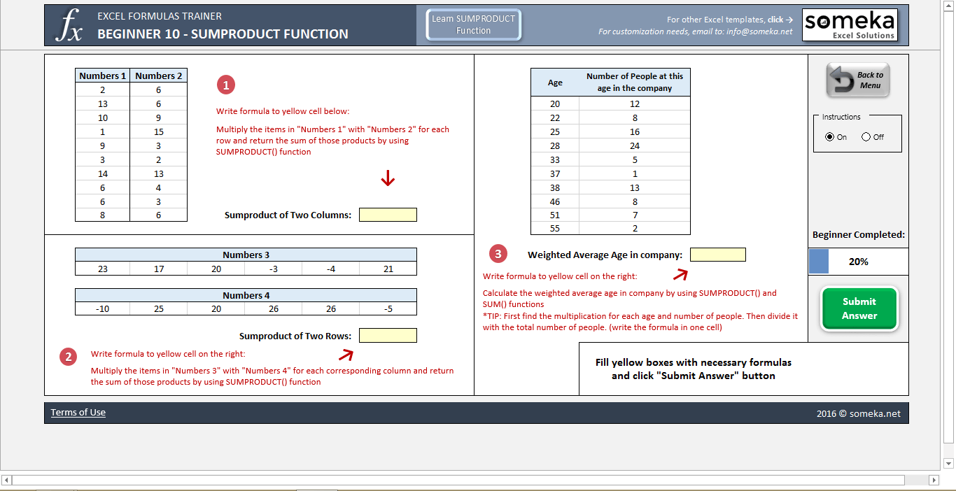Viewport: 956px width, 491px height.
Task: Select the value -10 in Numbers 4
Action: click(x=103, y=309)
